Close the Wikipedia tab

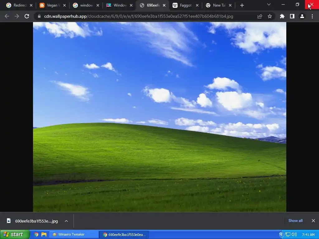pyautogui.click(x=197, y=5)
